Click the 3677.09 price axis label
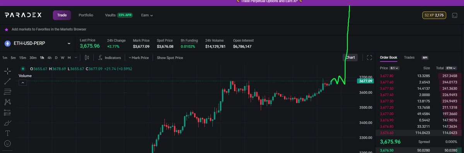 coord(365,81)
